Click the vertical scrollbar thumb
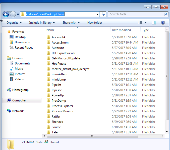This screenshot has height=150, width=170. click(167, 76)
